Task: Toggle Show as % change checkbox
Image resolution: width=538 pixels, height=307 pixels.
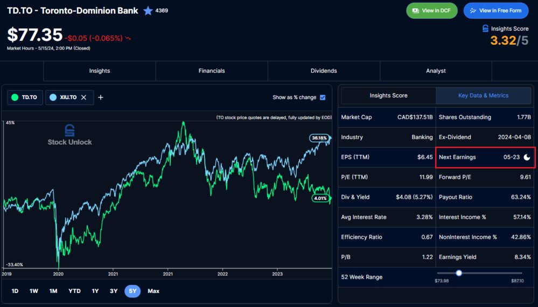Action: pos(323,97)
